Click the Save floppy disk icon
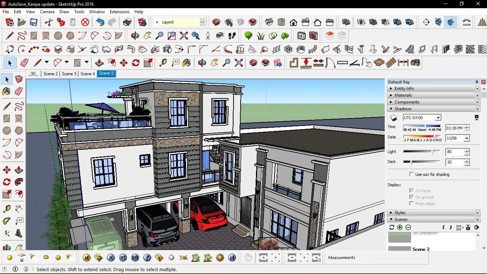This screenshot has width=487, height=274. pyautogui.click(x=34, y=22)
